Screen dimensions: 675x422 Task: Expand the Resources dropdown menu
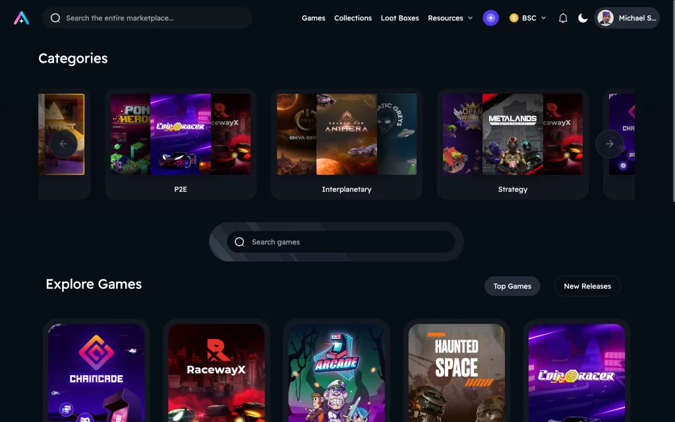point(450,18)
